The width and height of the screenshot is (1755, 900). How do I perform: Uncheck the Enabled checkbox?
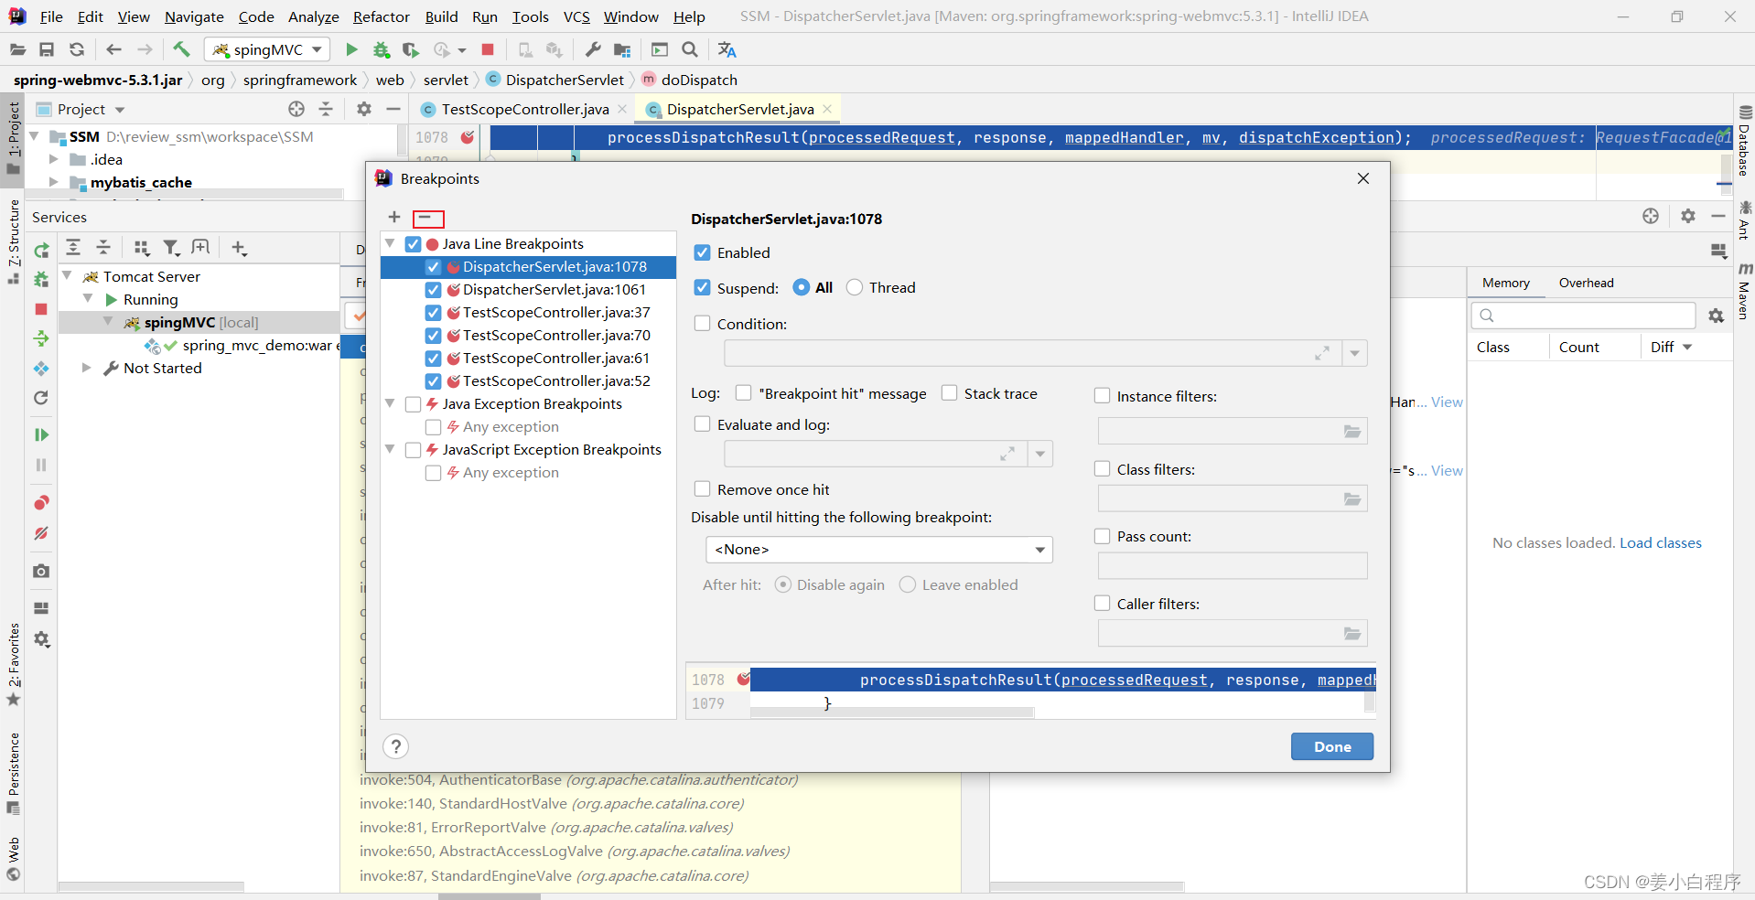tap(702, 252)
